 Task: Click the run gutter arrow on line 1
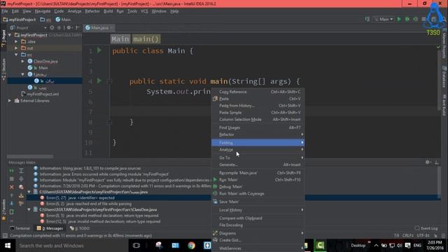[x=99, y=50]
